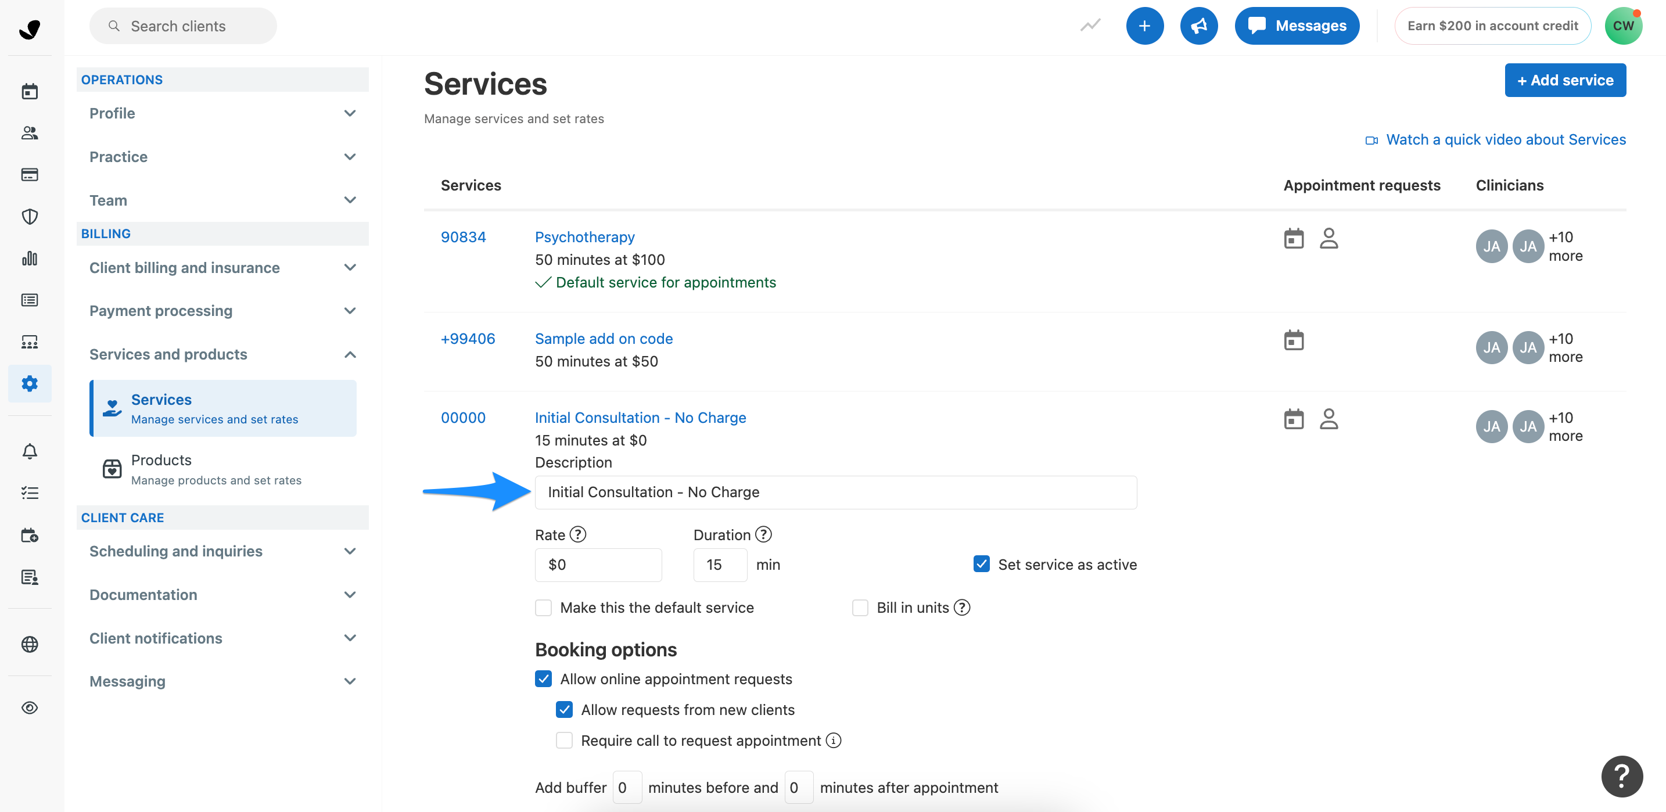Screen dimensions: 1666x812
Task: Click person icon in Psychotherapy row
Action: coord(1329,239)
